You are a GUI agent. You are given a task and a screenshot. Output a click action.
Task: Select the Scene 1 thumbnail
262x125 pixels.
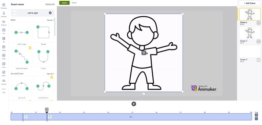pyautogui.click(x=250, y=14)
